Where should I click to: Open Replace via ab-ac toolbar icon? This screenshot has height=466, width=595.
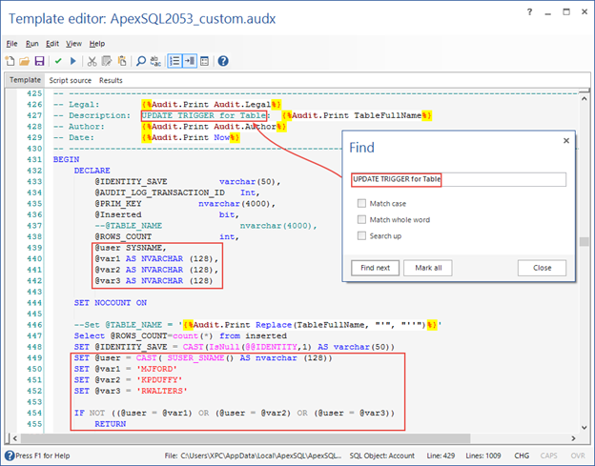155,61
